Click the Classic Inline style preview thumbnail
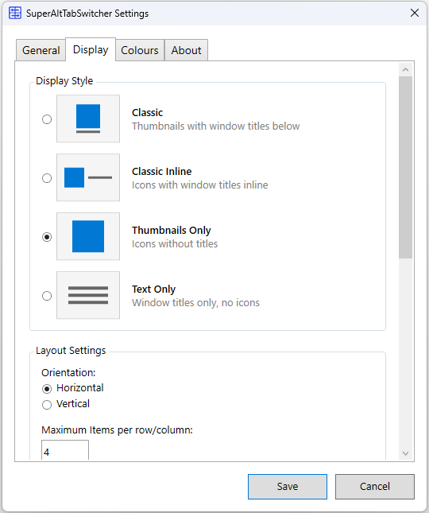Image resolution: width=429 pixels, height=513 pixels. (x=88, y=177)
